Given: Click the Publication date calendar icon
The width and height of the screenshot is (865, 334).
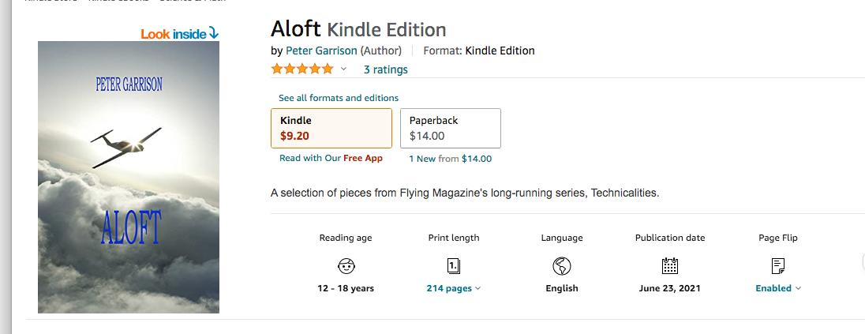Looking at the screenshot, I should 670,265.
